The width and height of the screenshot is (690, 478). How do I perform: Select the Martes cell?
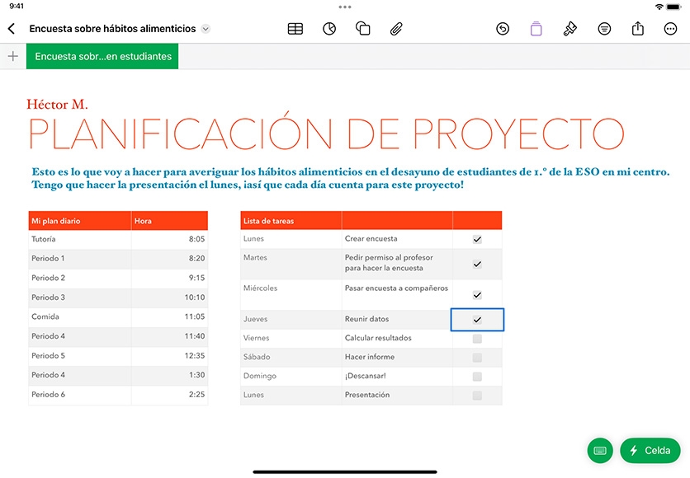click(x=291, y=264)
